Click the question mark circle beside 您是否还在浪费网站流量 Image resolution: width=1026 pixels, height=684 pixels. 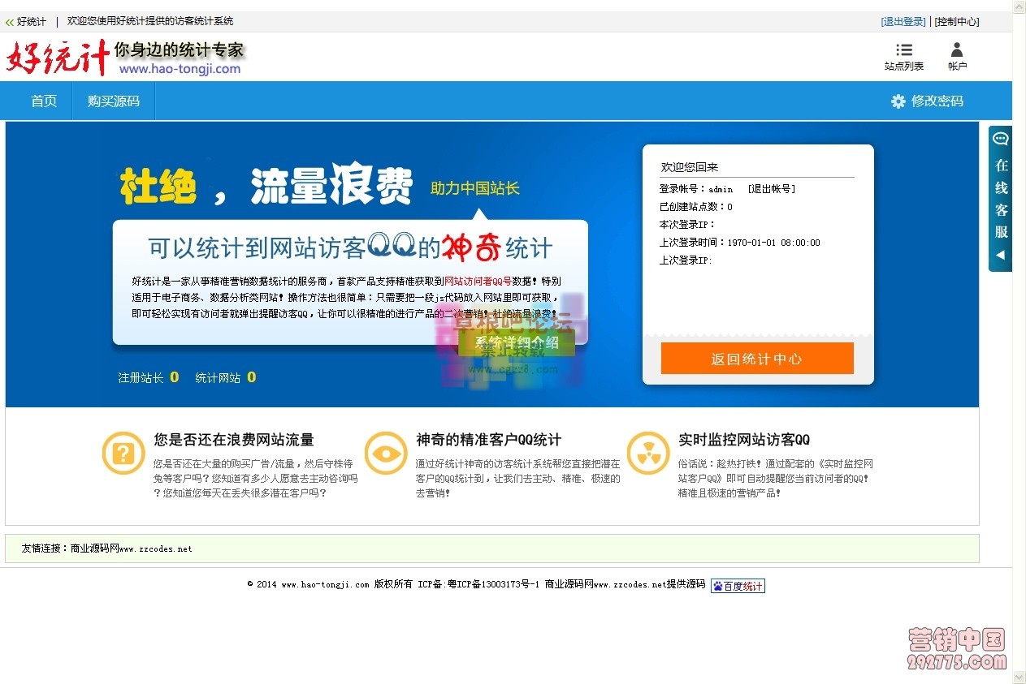[x=123, y=454]
